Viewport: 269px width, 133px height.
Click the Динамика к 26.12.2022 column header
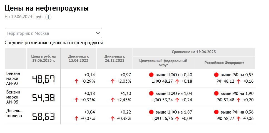pyautogui.click(x=114, y=58)
